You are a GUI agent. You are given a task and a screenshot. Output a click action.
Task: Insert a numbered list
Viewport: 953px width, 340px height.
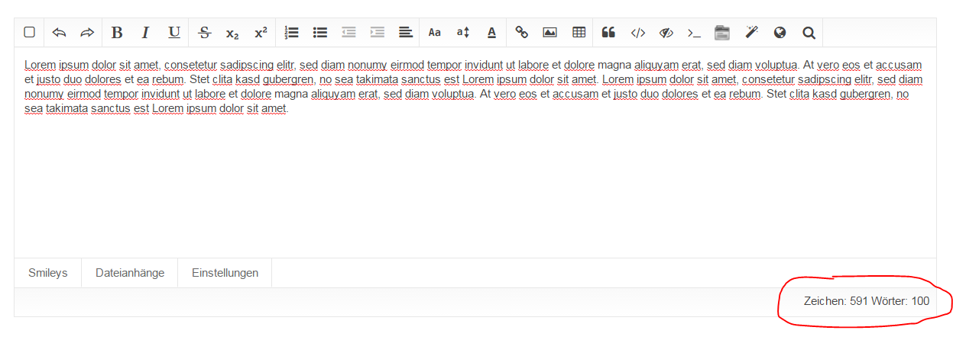pyautogui.click(x=291, y=32)
